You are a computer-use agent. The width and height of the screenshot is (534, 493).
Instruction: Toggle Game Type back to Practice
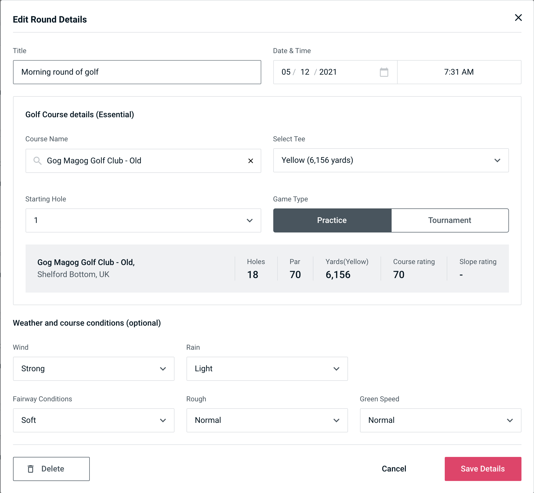(x=332, y=220)
